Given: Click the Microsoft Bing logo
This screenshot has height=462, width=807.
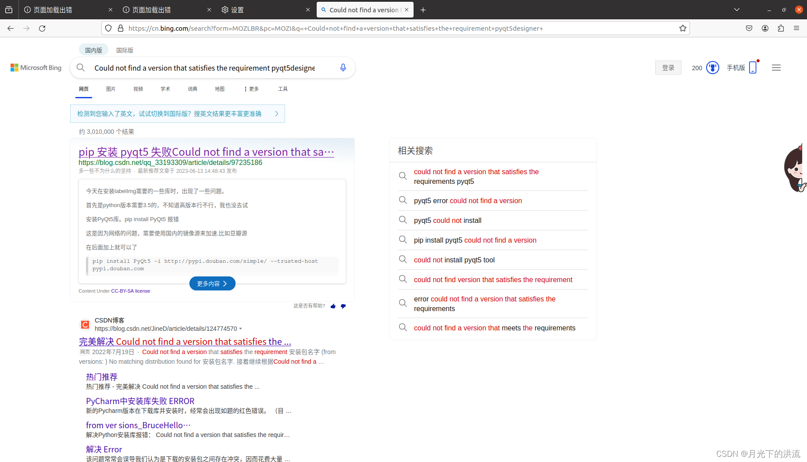Looking at the screenshot, I should pyautogui.click(x=36, y=68).
